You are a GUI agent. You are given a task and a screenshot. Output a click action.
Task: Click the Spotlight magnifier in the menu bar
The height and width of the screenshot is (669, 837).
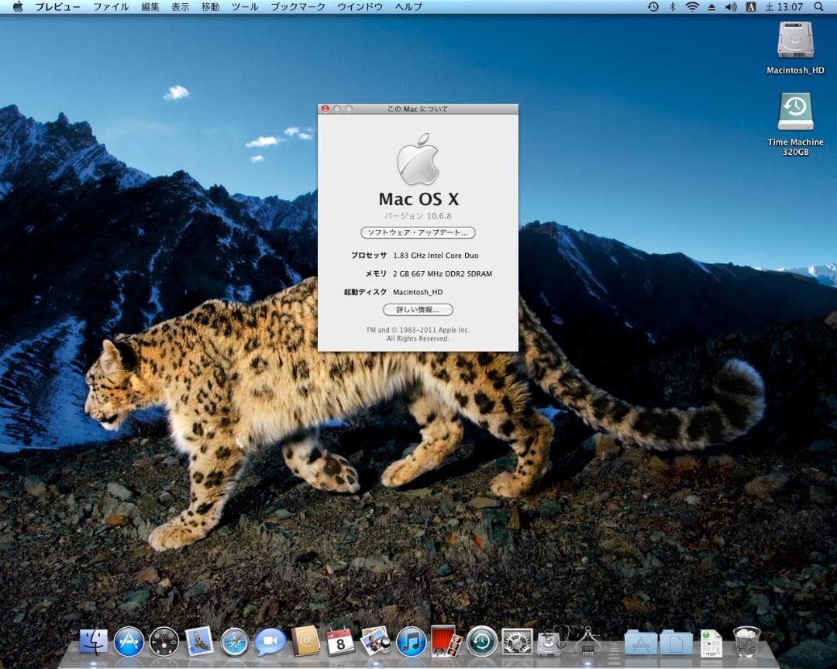[820, 7]
